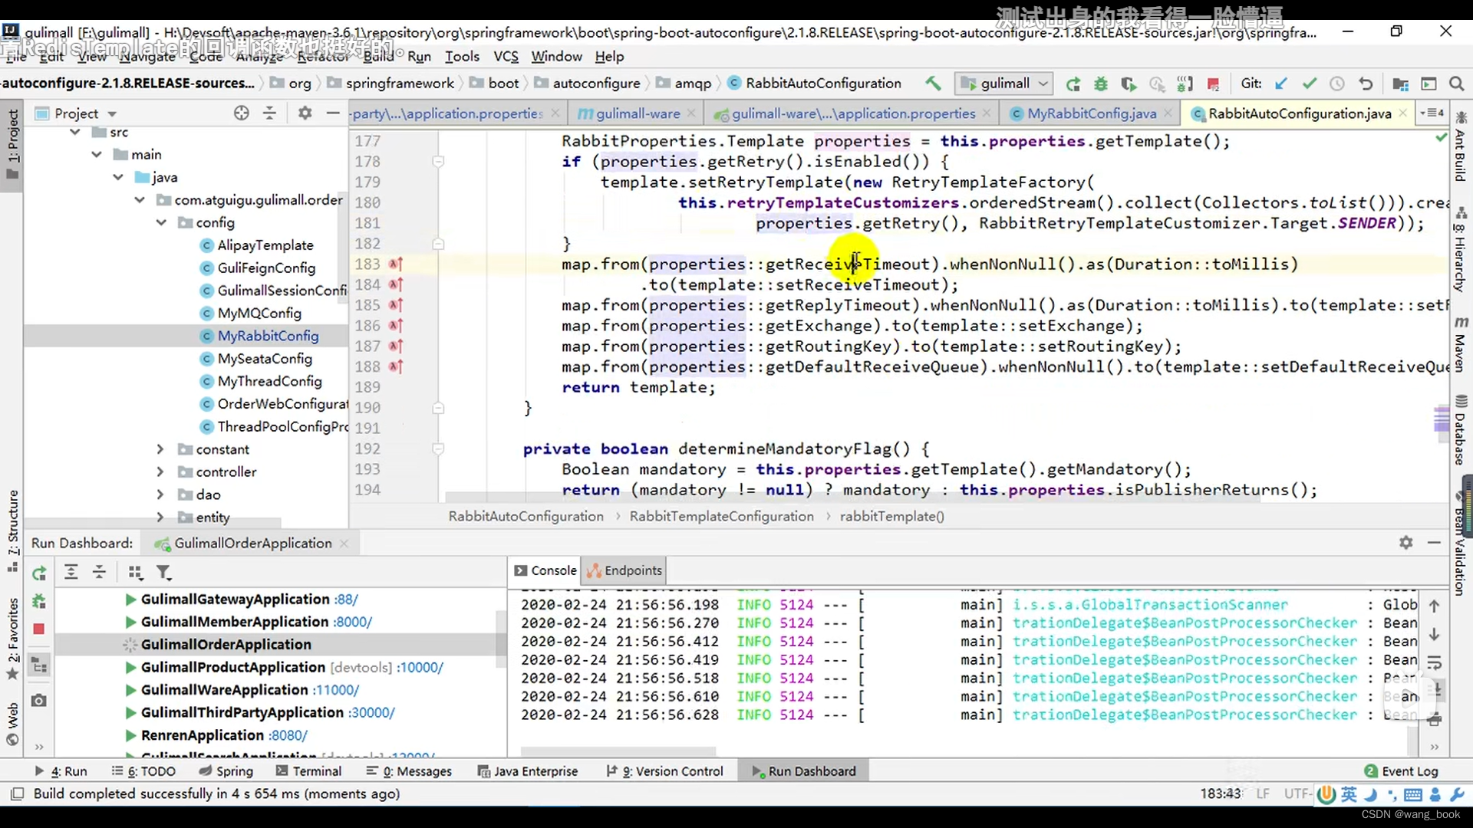
Task: Toggle the Maven side tool window
Action: [1460, 343]
